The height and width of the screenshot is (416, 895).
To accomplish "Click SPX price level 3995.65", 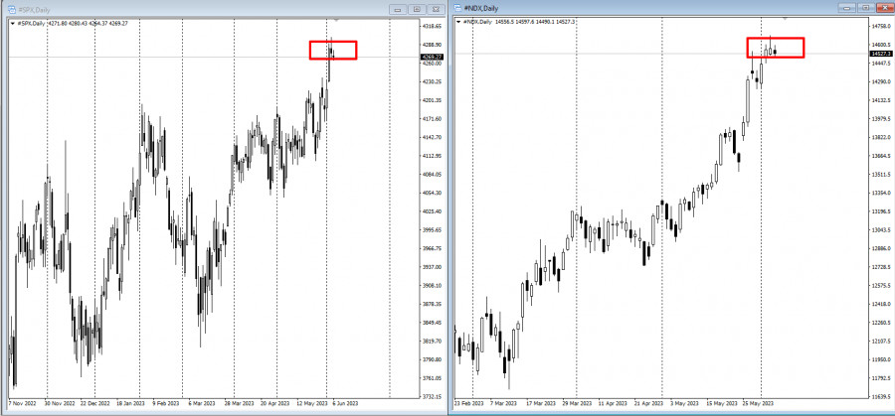I will [433, 229].
